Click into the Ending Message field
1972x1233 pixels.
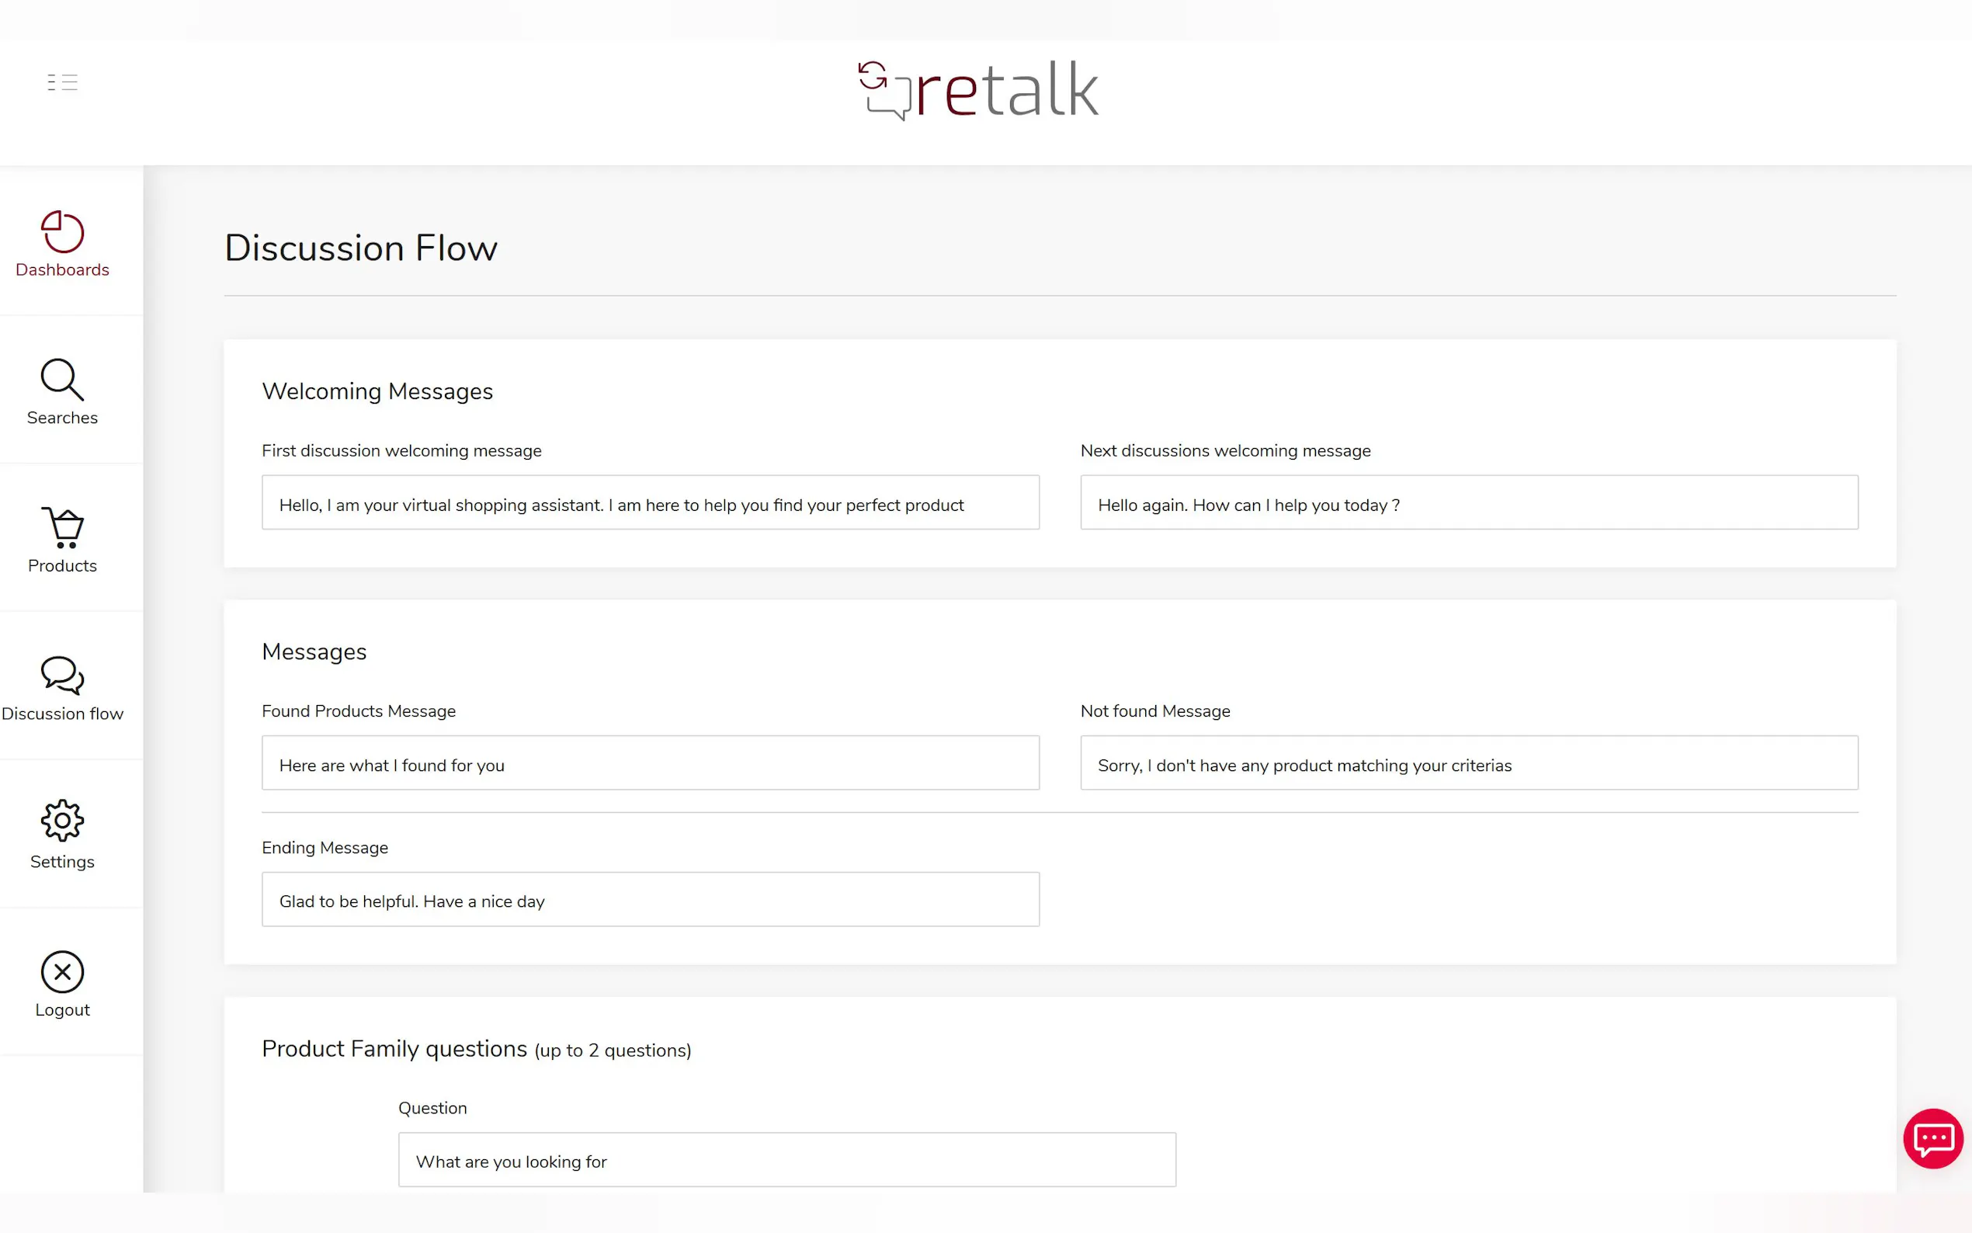(650, 899)
